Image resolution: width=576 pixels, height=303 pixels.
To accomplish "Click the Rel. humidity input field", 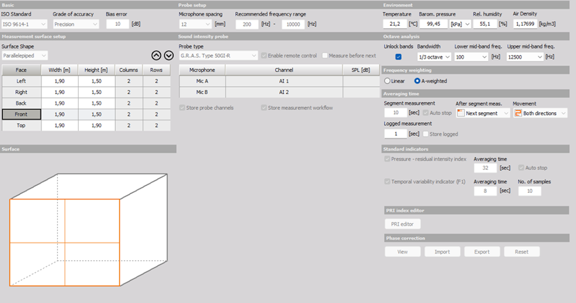I will (x=484, y=24).
